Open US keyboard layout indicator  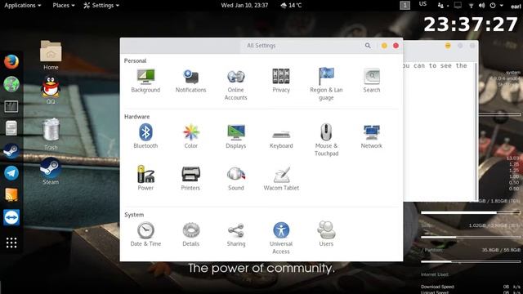[x=422, y=4]
